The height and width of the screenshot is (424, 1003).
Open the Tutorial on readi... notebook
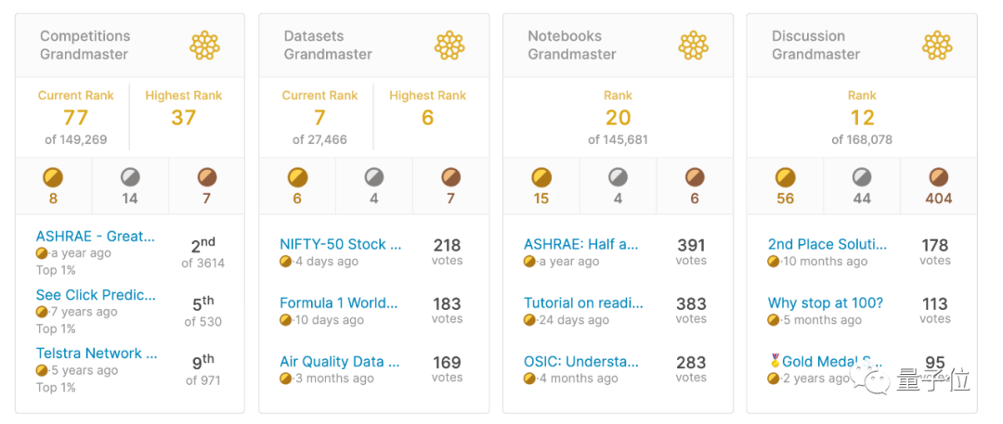pos(583,303)
